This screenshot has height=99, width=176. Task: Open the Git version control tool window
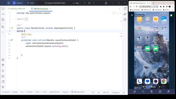click(3, 87)
